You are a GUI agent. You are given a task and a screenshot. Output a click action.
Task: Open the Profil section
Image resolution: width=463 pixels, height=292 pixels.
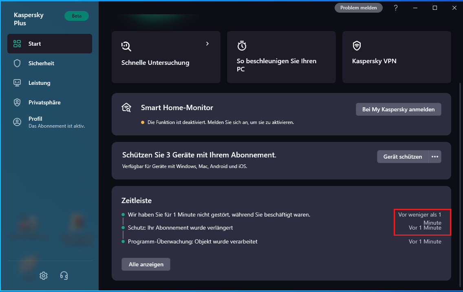(50, 122)
